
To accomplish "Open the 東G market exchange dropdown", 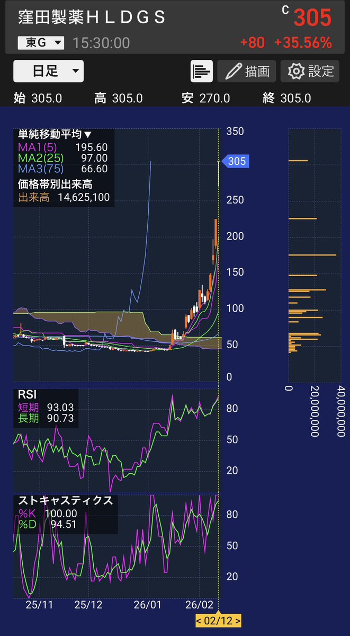I will (x=41, y=42).
